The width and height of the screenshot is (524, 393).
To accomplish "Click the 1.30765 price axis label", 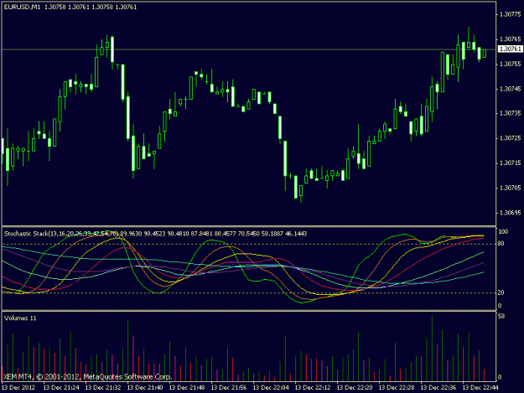I will (x=510, y=39).
